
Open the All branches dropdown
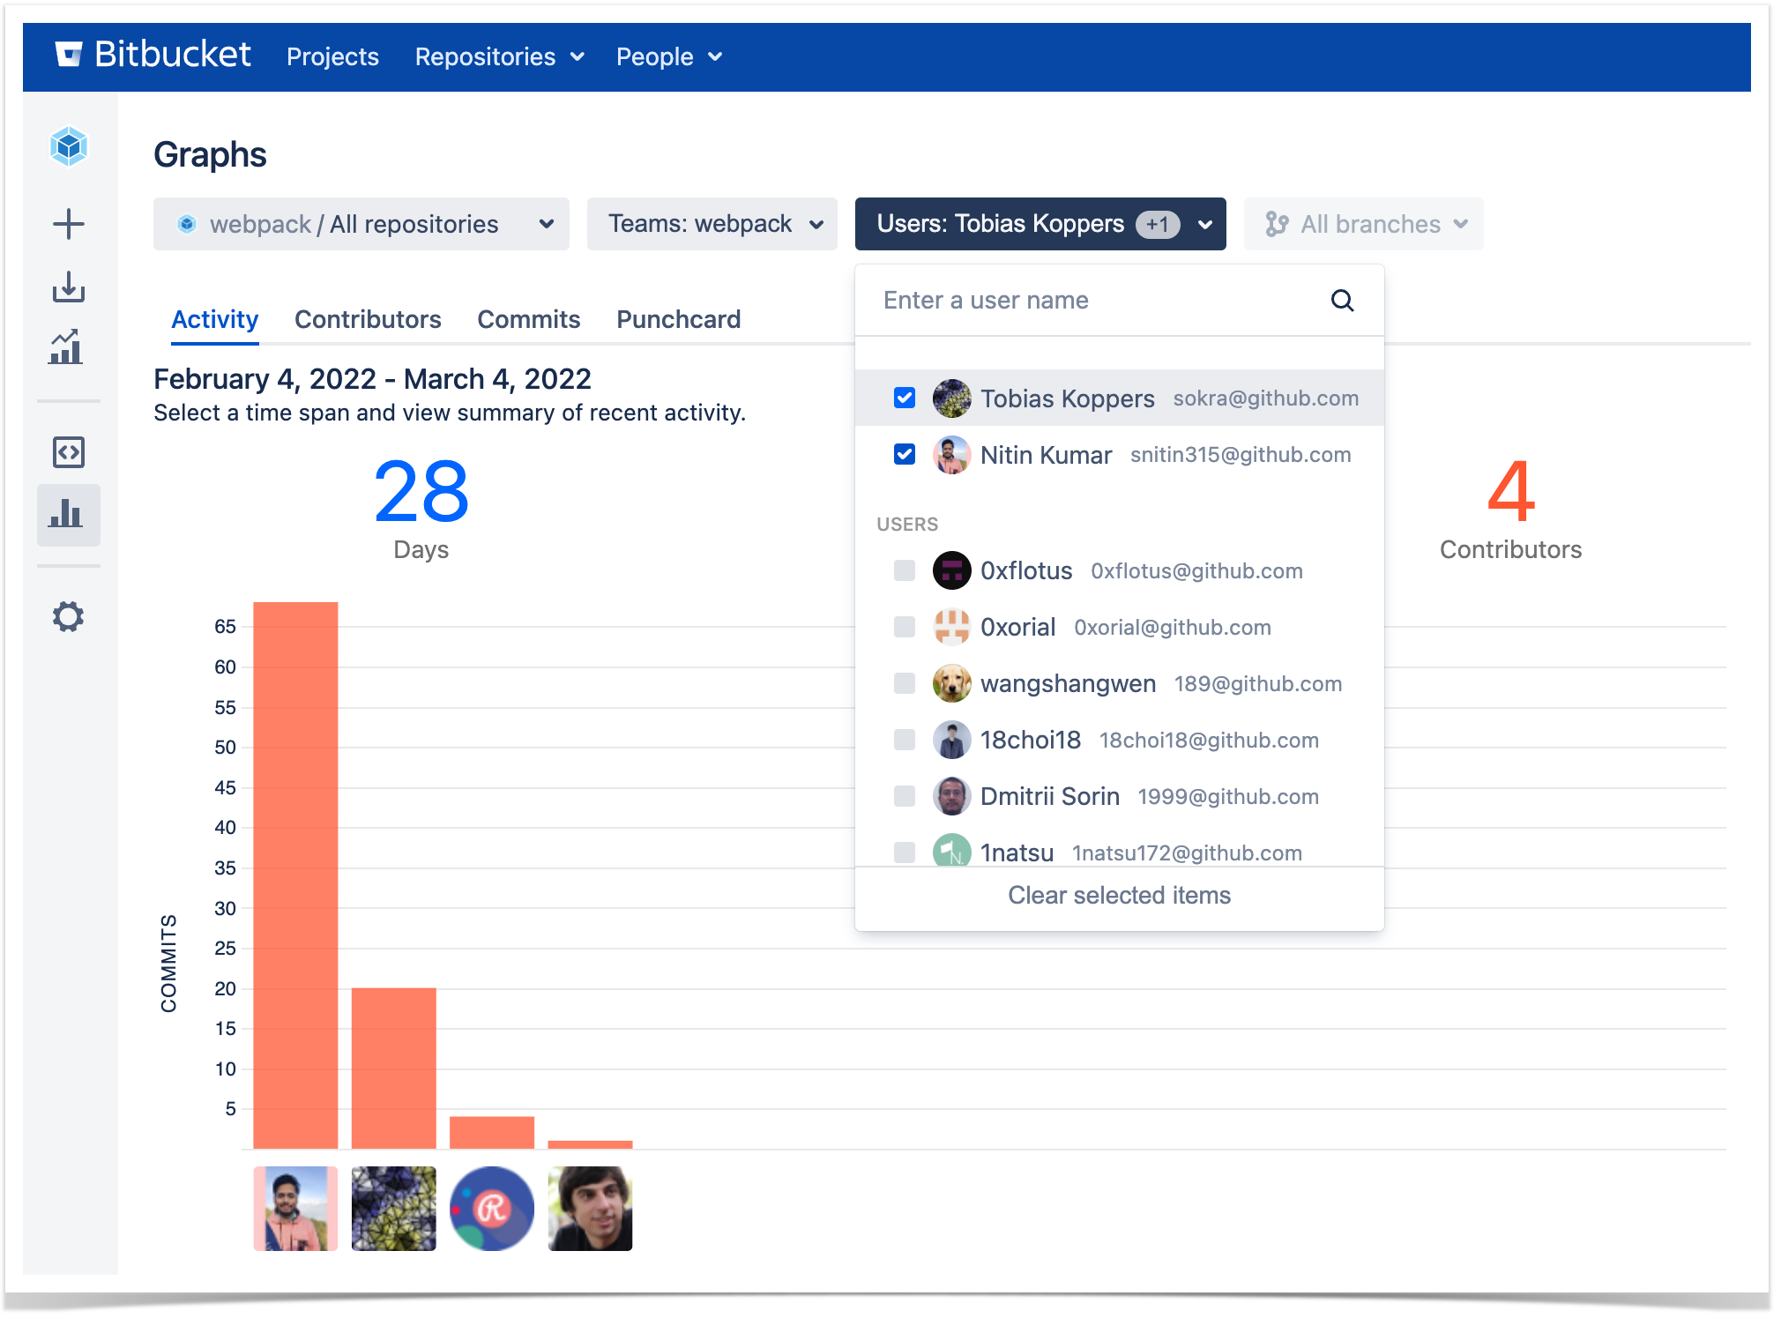(x=1364, y=224)
